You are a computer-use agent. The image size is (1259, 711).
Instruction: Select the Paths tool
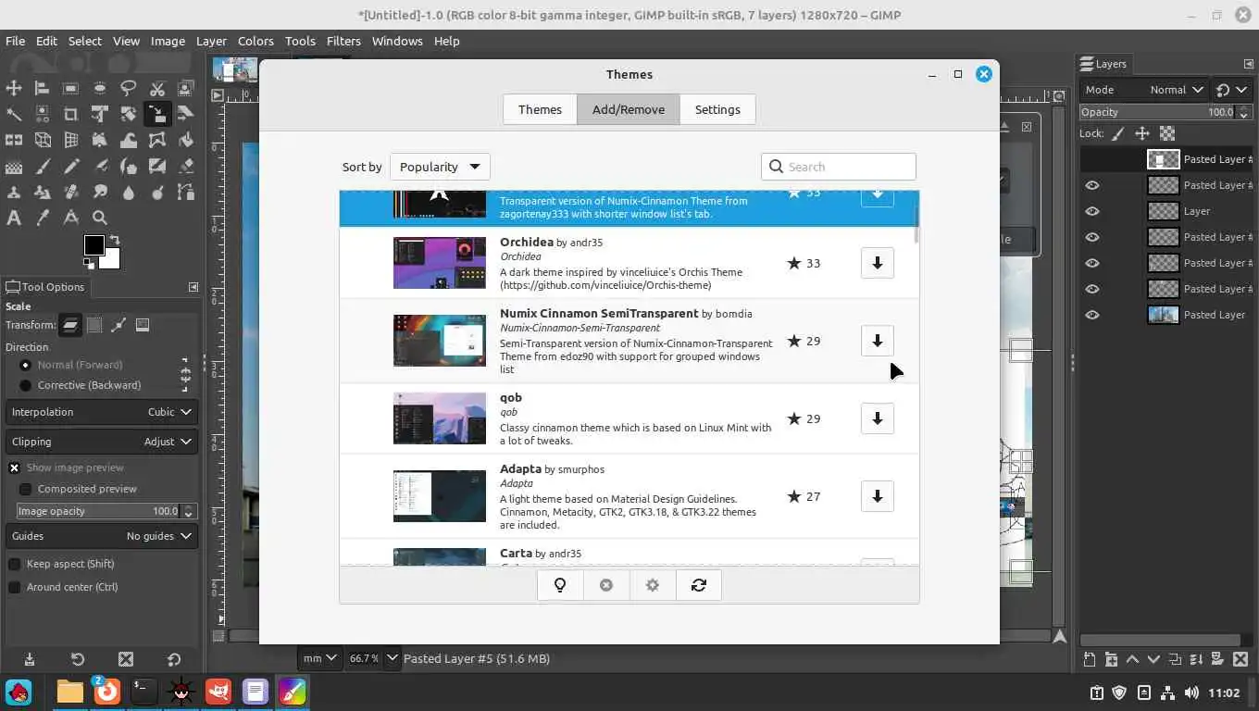point(186,193)
